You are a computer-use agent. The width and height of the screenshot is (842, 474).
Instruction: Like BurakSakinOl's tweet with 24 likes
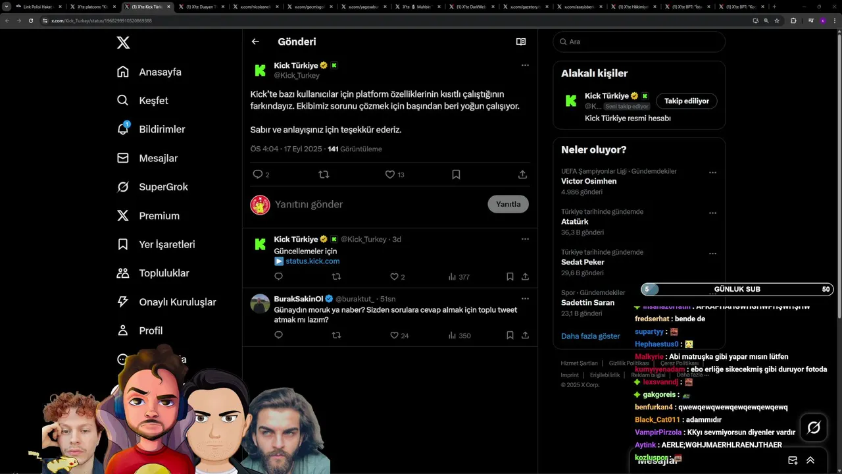395,335
